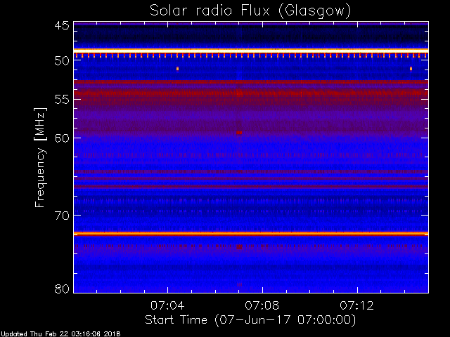The image size is (450, 337).
Task: Click the red spot at 07:07 near 74 MHz
Action: (x=239, y=246)
